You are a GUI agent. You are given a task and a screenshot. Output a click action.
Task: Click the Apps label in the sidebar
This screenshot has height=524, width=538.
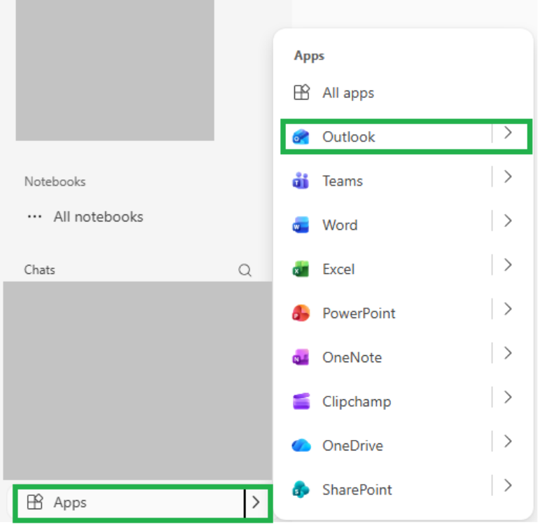click(70, 502)
